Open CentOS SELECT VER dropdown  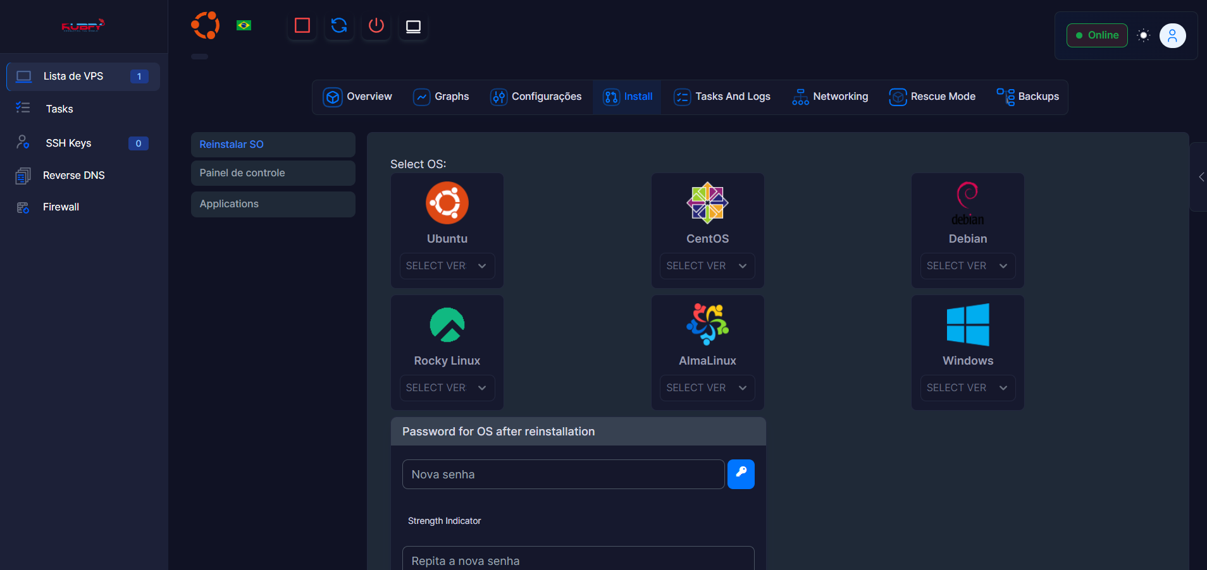point(707,266)
